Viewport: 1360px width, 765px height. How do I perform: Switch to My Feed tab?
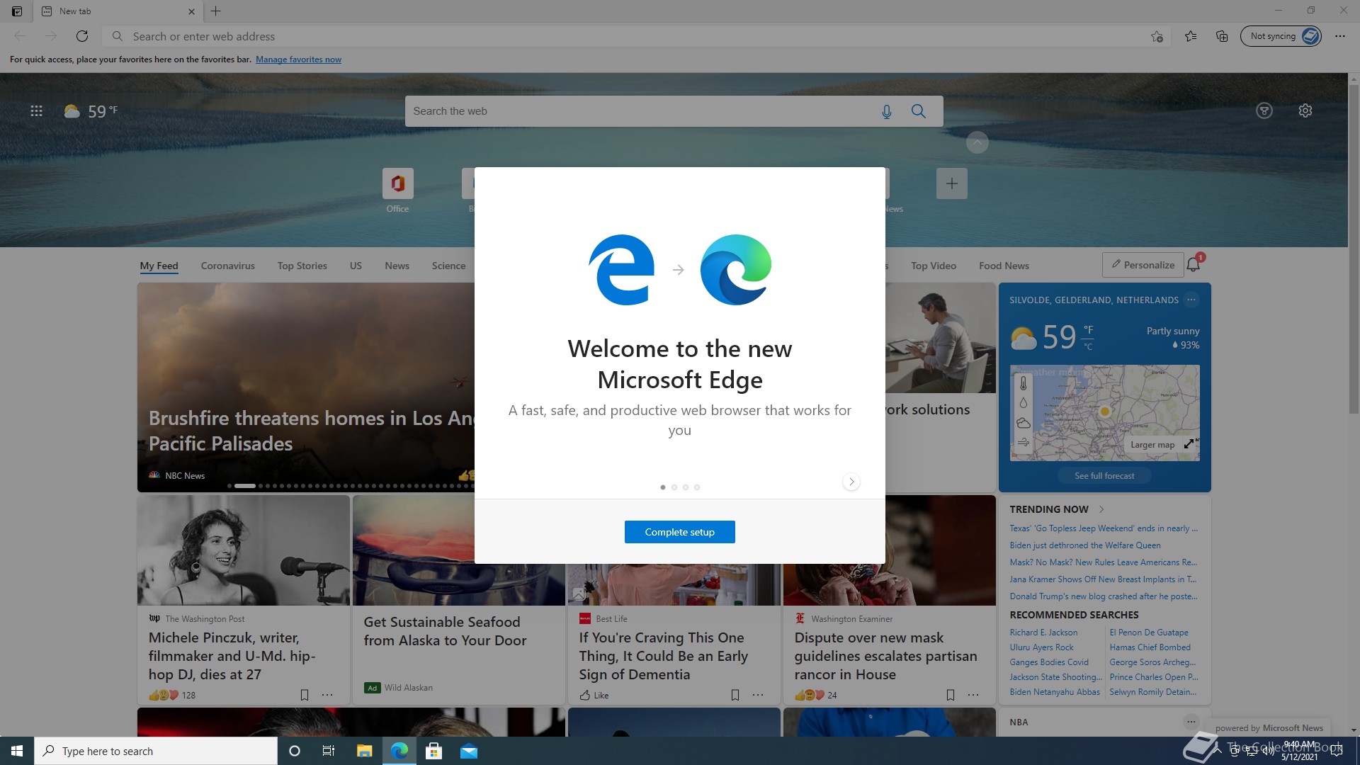(159, 266)
